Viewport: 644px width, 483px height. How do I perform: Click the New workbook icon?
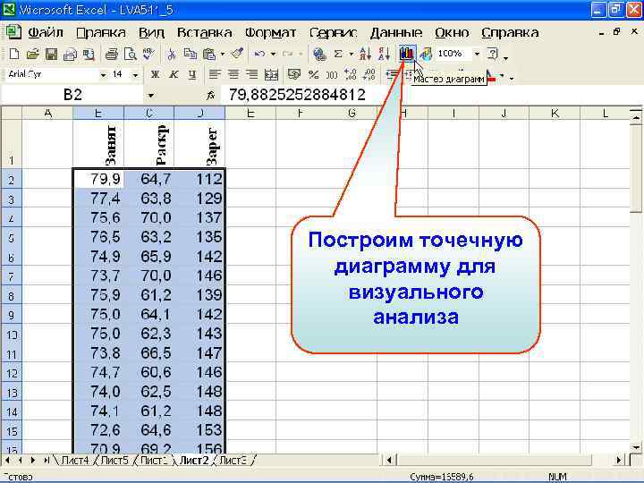pos(14,54)
